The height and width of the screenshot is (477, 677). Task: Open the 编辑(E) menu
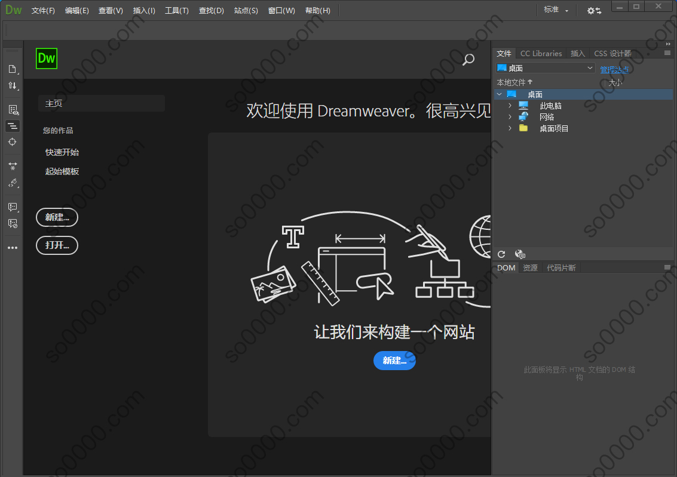point(77,10)
